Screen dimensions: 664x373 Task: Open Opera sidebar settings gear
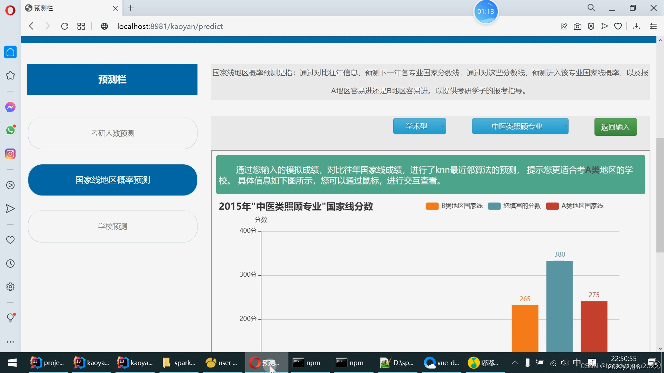coord(10,287)
